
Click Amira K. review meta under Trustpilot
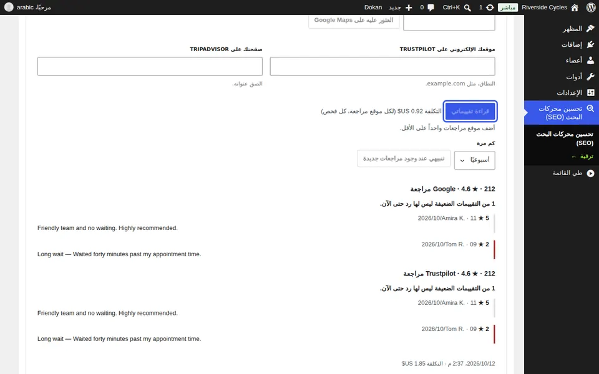pyautogui.click(x=454, y=303)
